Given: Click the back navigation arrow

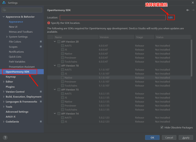Looking at the screenshot, I should pyautogui.click(x=188, y=10).
